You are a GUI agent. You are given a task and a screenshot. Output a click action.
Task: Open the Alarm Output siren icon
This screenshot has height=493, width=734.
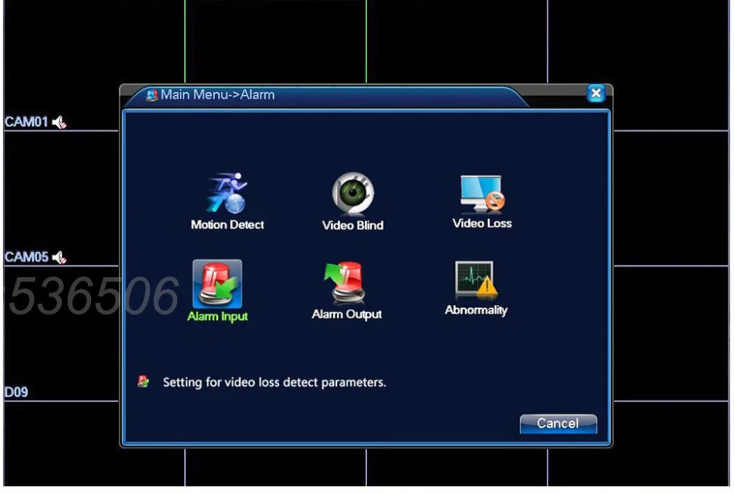[345, 282]
